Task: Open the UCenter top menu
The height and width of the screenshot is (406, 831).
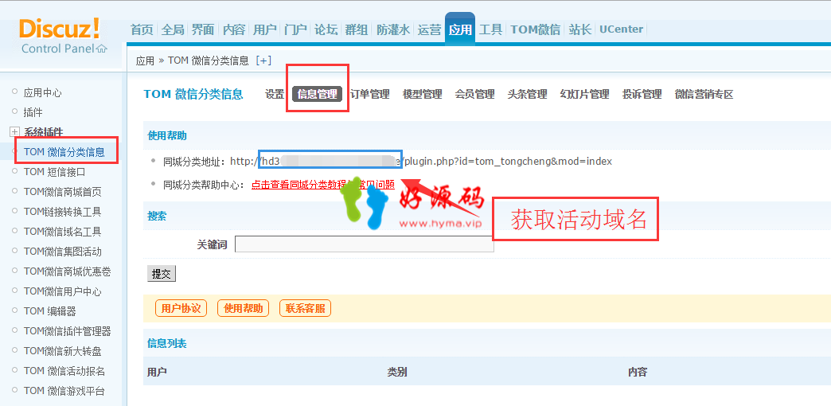Action: tap(621, 29)
